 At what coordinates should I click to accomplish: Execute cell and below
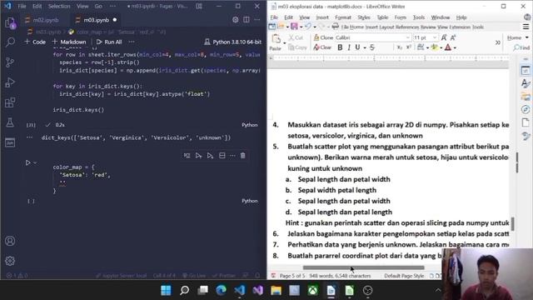coord(210,156)
